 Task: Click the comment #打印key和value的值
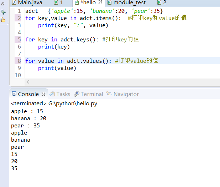[x=157, y=18]
